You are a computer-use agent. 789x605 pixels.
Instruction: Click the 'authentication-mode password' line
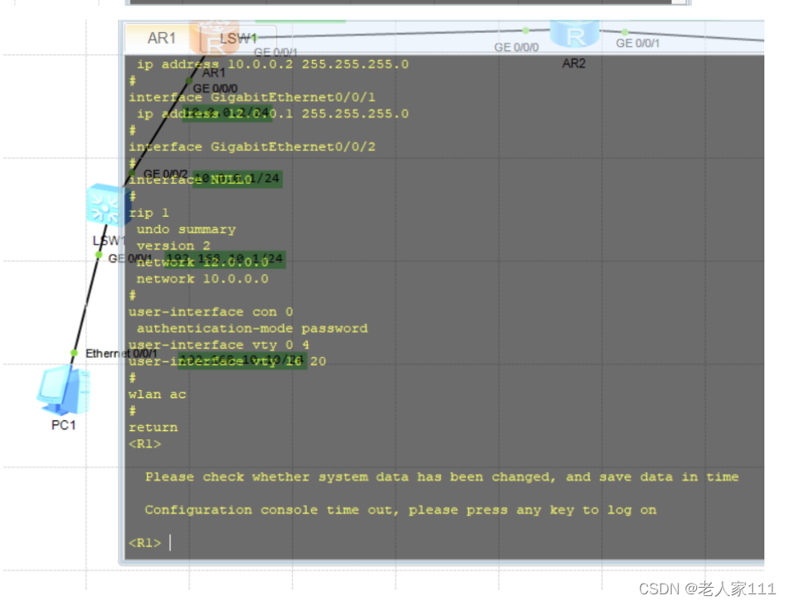251,328
